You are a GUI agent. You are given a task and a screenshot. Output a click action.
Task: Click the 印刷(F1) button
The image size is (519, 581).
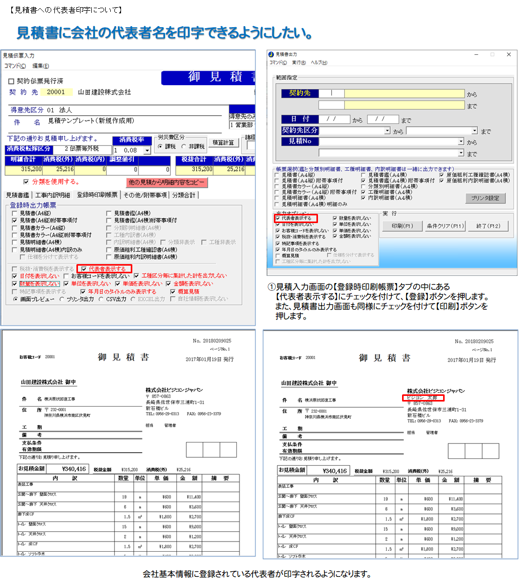(x=402, y=226)
